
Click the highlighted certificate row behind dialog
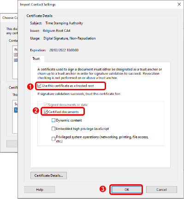16,110
